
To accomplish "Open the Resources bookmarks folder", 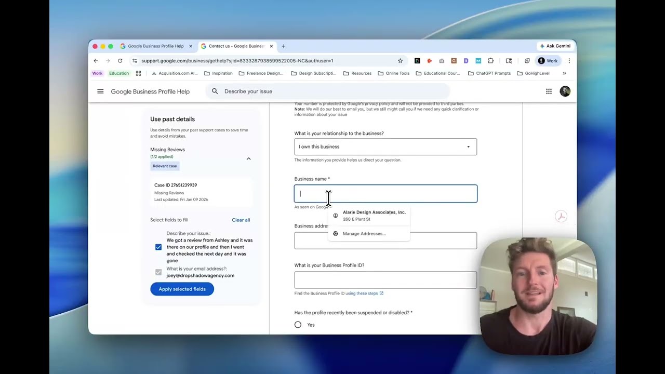I will [x=357, y=73].
